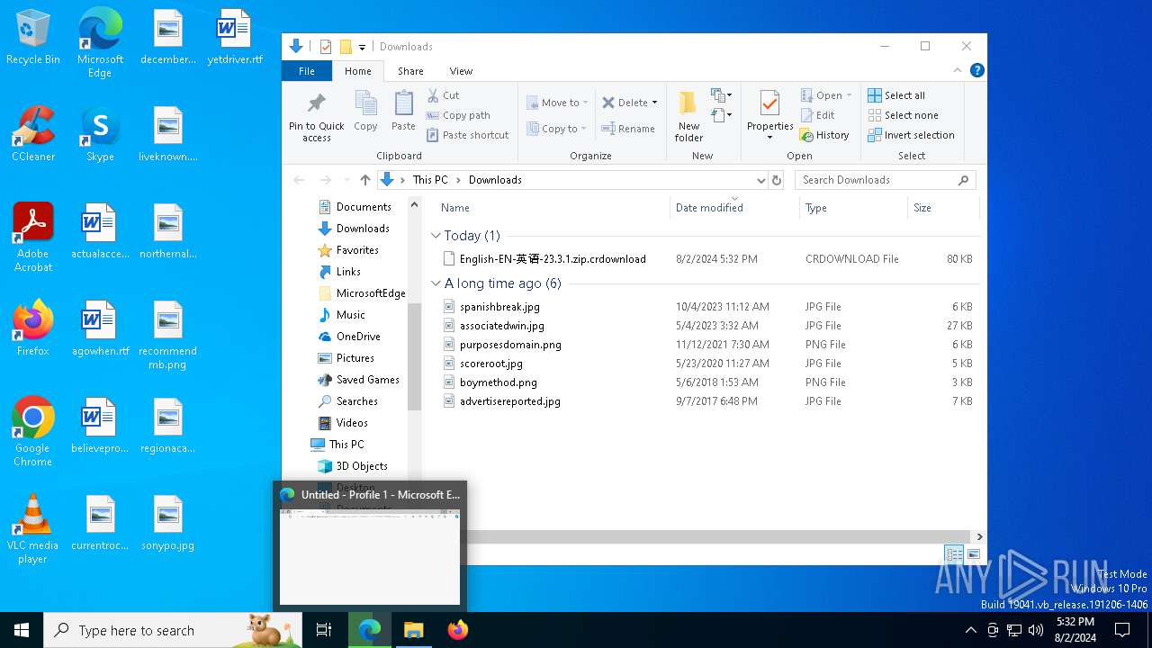Expand the Open button dropdown arrow

click(x=849, y=95)
